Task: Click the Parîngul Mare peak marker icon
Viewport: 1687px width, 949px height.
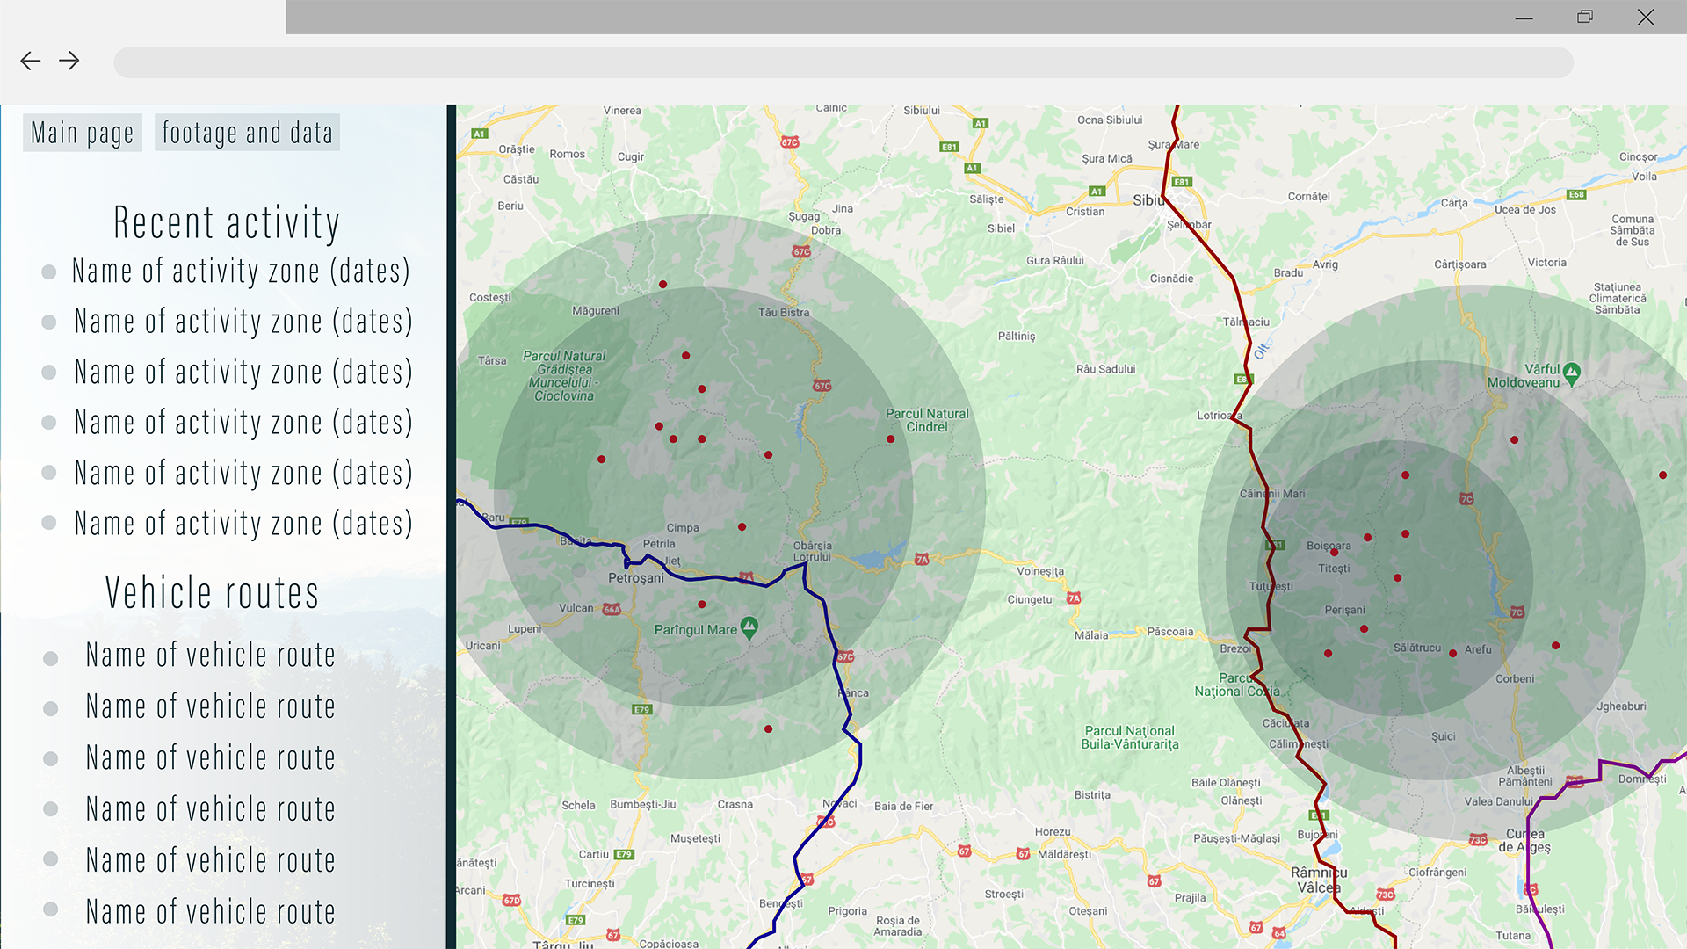Action: [749, 627]
